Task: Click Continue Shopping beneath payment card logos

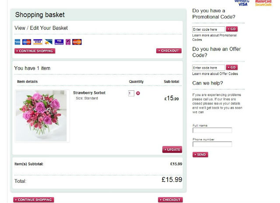Action: click(35, 51)
